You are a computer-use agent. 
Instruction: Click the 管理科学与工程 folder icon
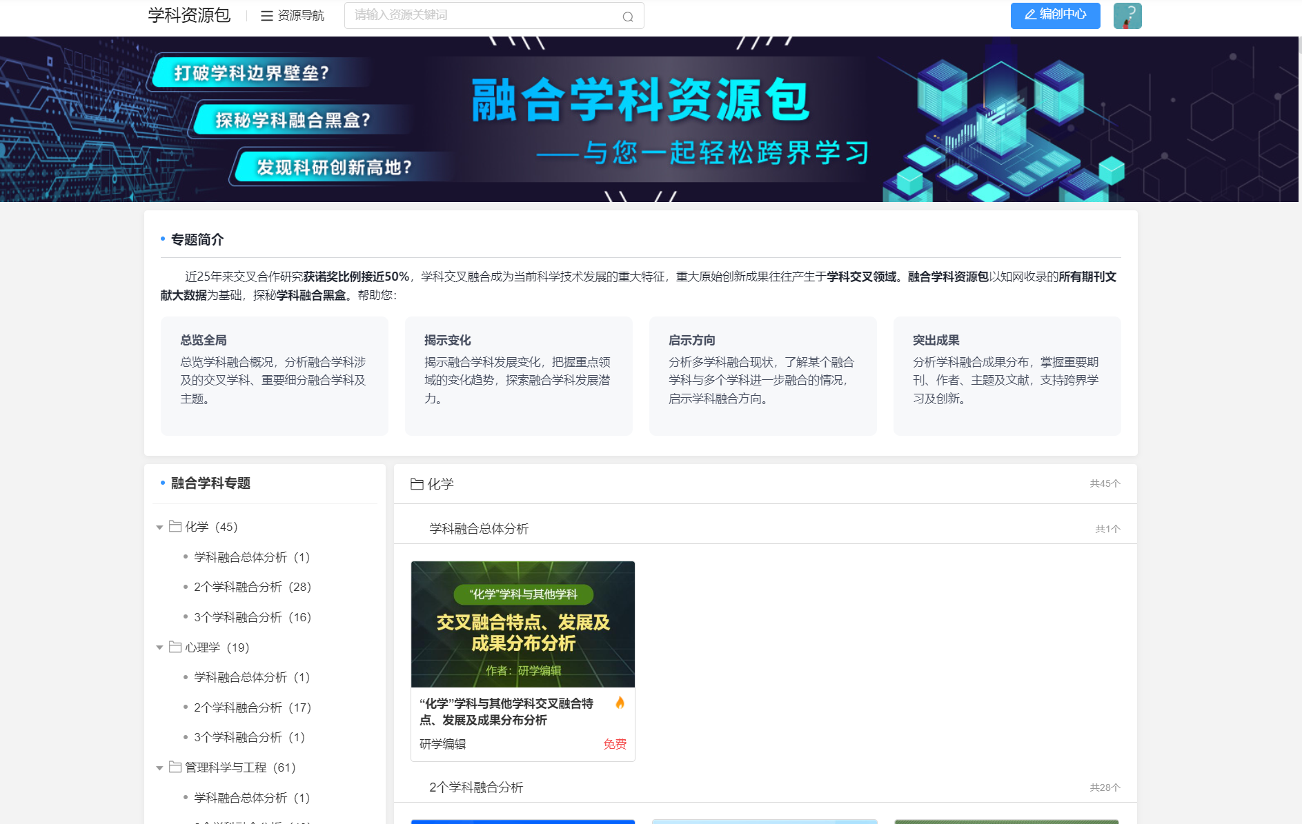coord(175,767)
